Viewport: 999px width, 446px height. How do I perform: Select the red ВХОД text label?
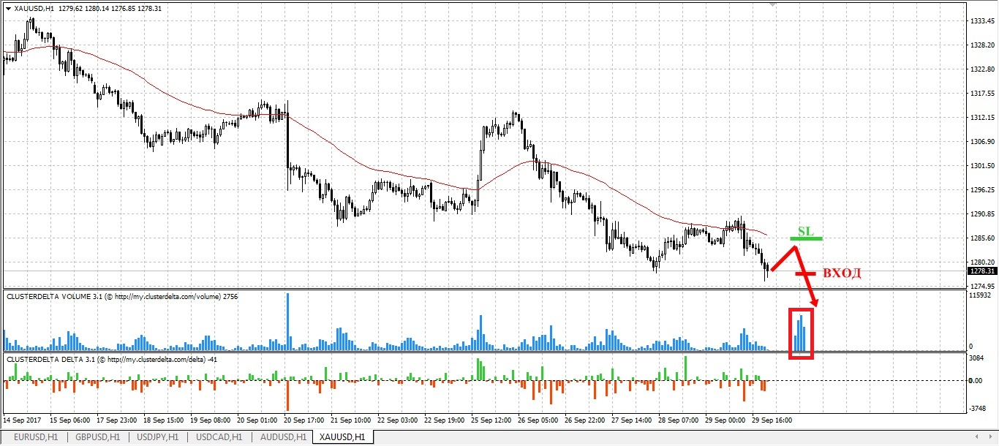click(841, 273)
